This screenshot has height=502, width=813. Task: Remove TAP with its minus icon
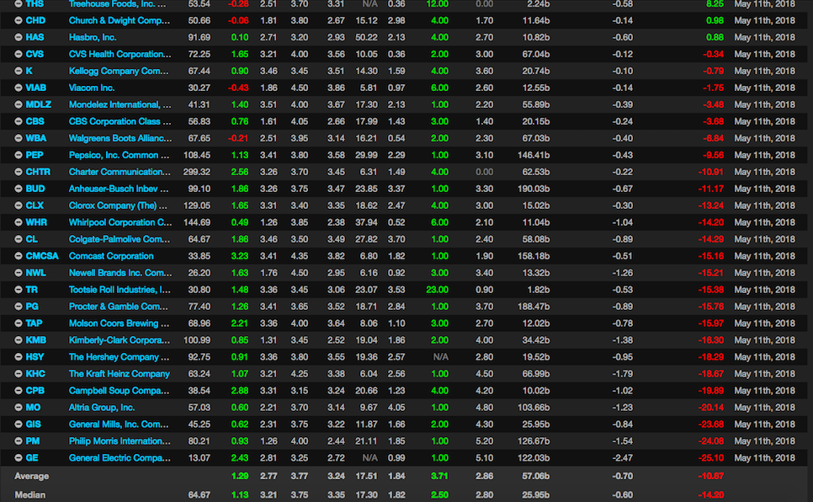(19, 323)
